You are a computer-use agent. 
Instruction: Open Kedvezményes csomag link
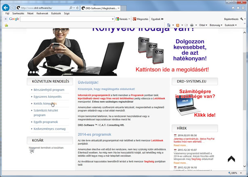point(50,129)
